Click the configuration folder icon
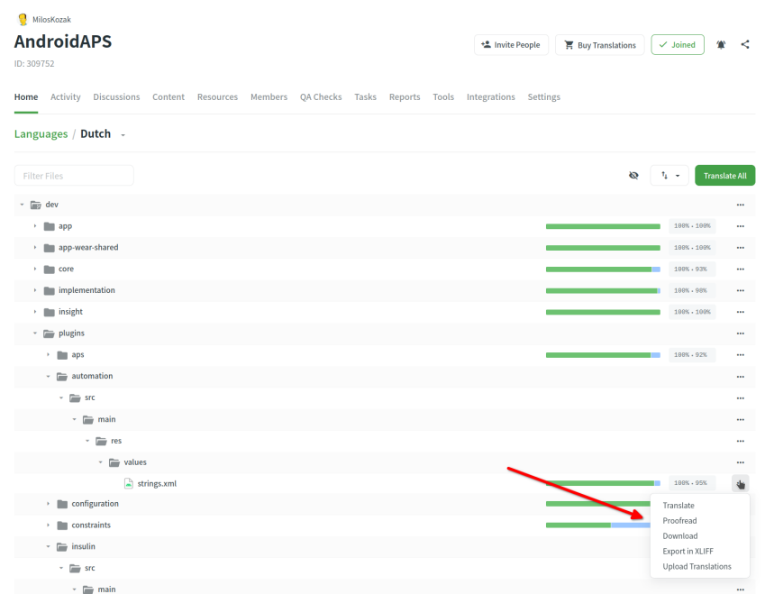Viewport: 765px width, 594px height. click(62, 504)
